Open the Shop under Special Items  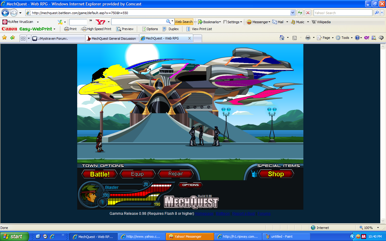point(276,174)
